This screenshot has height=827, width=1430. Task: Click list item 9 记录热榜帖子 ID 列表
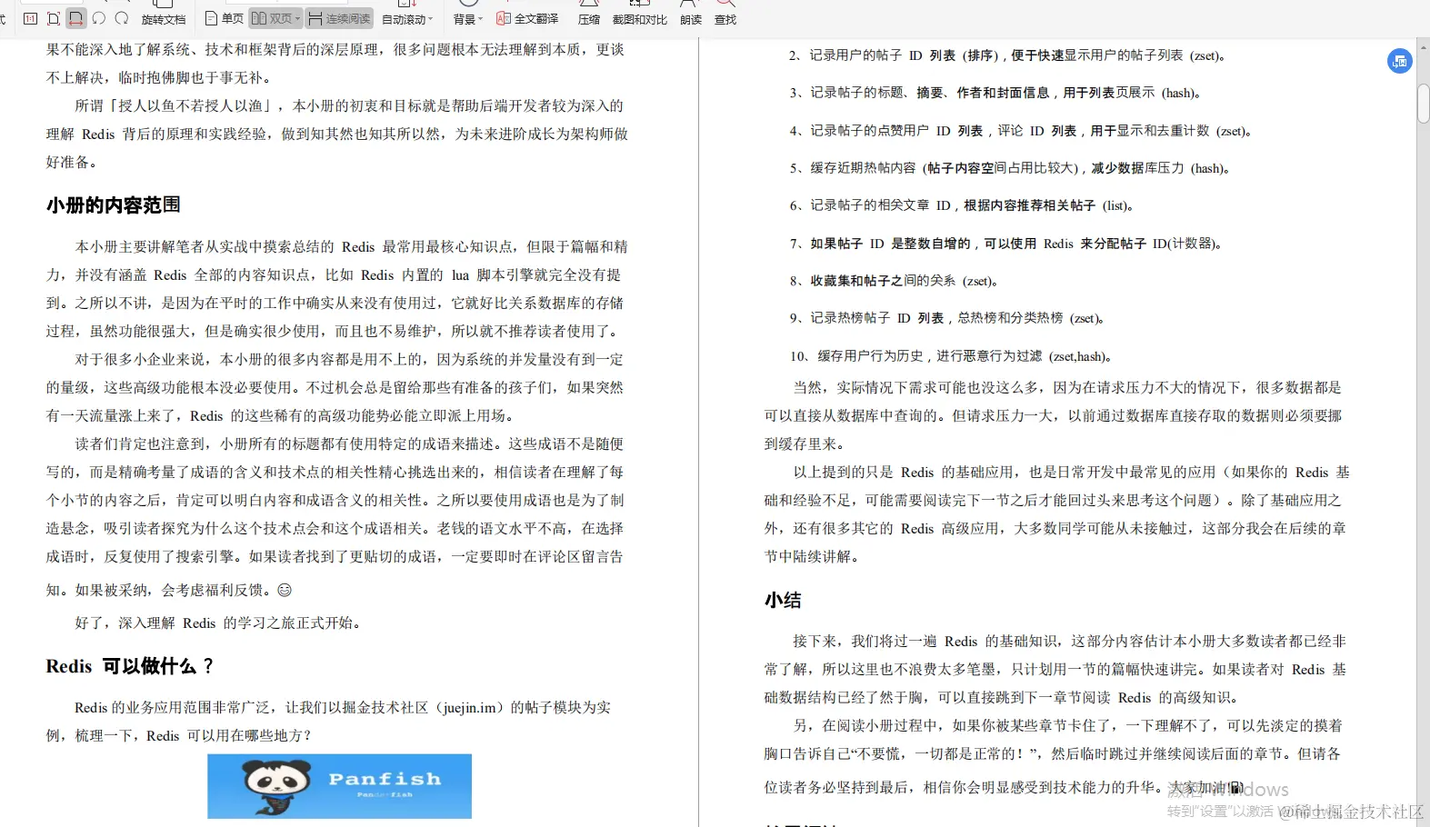pos(948,318)
